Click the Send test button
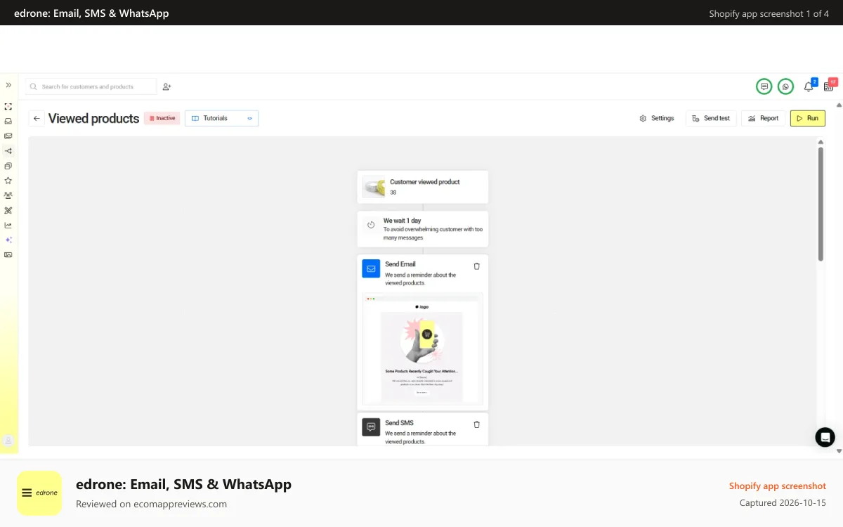 [711, 118]
